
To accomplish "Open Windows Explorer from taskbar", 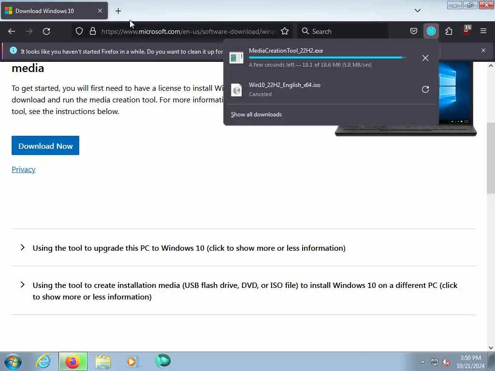I will 103,361.
